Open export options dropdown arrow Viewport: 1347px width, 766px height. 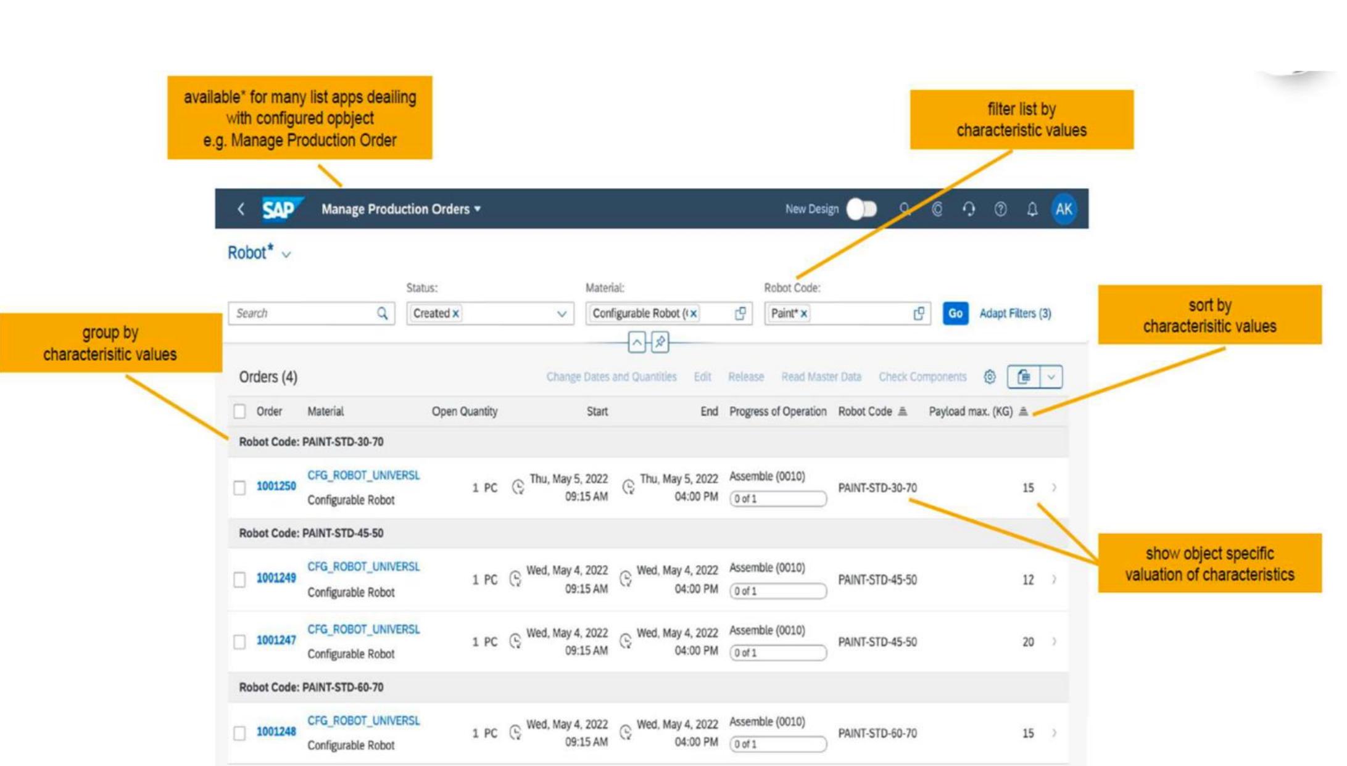point(1051,377)
